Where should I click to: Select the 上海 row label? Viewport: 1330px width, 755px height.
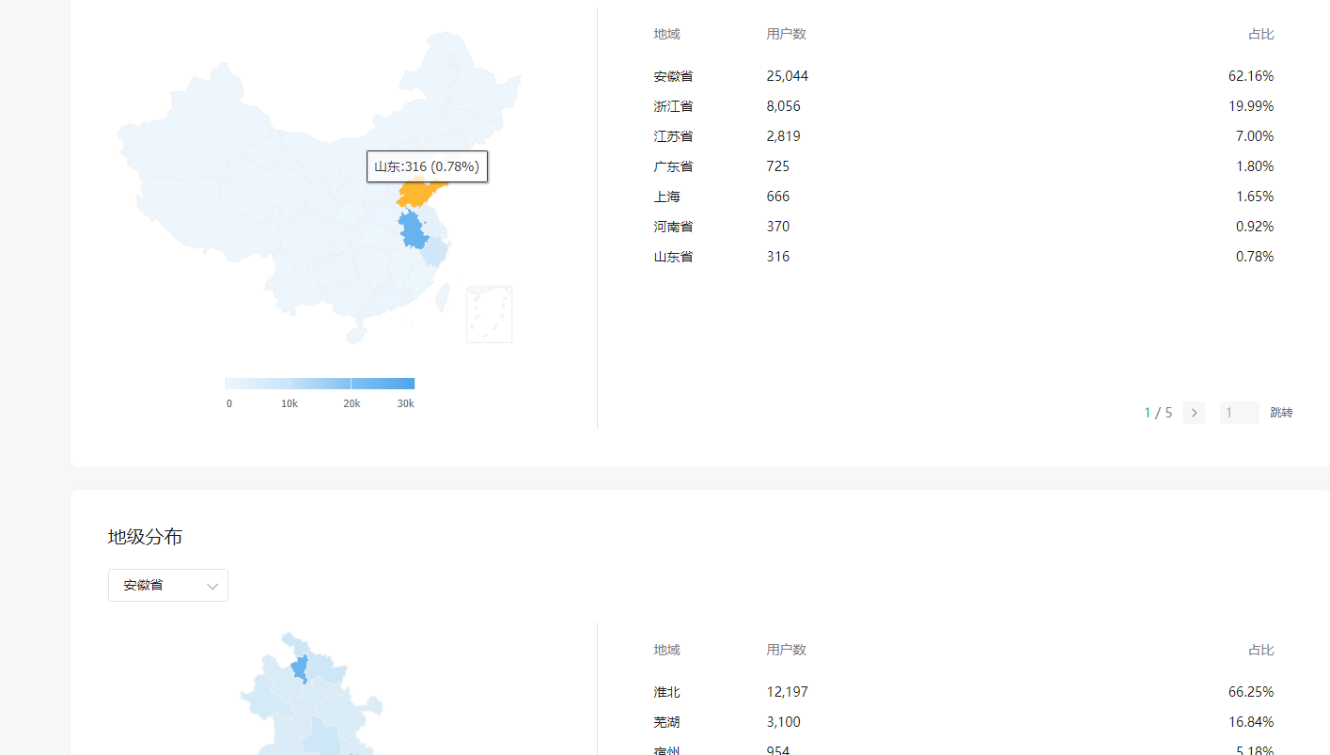667,197
